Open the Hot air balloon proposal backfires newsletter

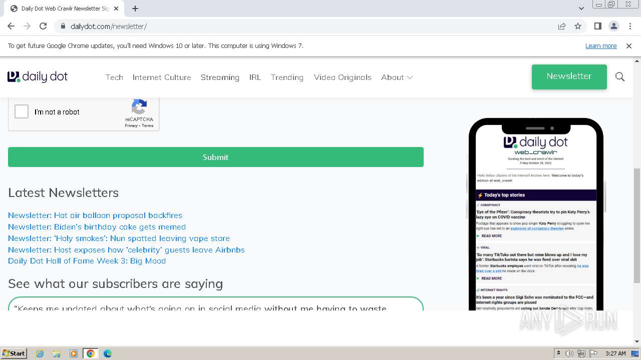coord(95,215)
